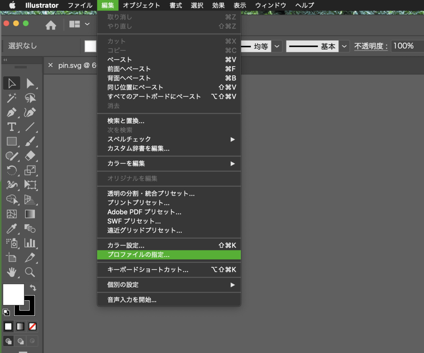The height and width of the screenshot is (353, 424).
Task: Select the Type tool
Action: point(11,127)
